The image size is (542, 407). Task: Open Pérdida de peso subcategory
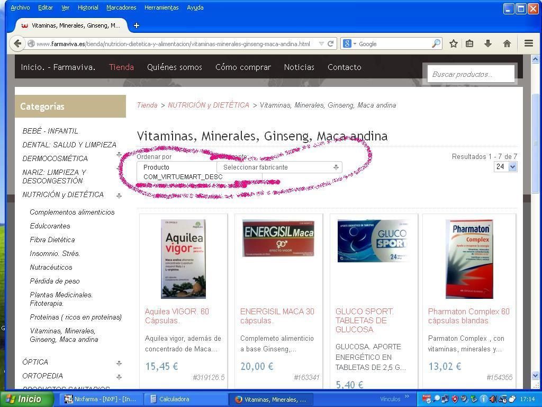click(x=55, y=281)
